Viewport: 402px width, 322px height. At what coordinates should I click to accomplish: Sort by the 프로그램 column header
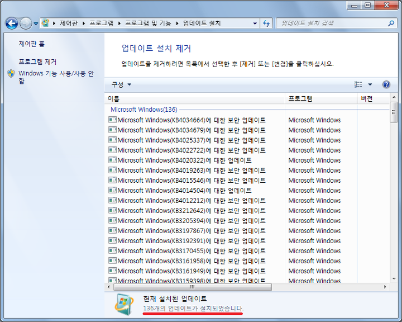pyautogui.click(x=321, y=99)
